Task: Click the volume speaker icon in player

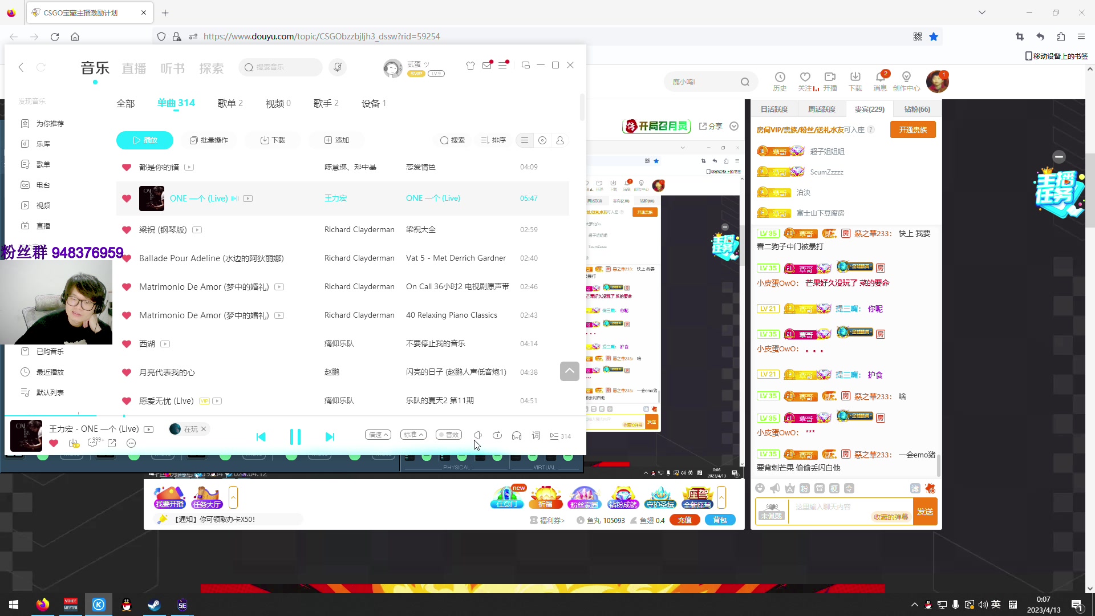Action: [478, 436]
